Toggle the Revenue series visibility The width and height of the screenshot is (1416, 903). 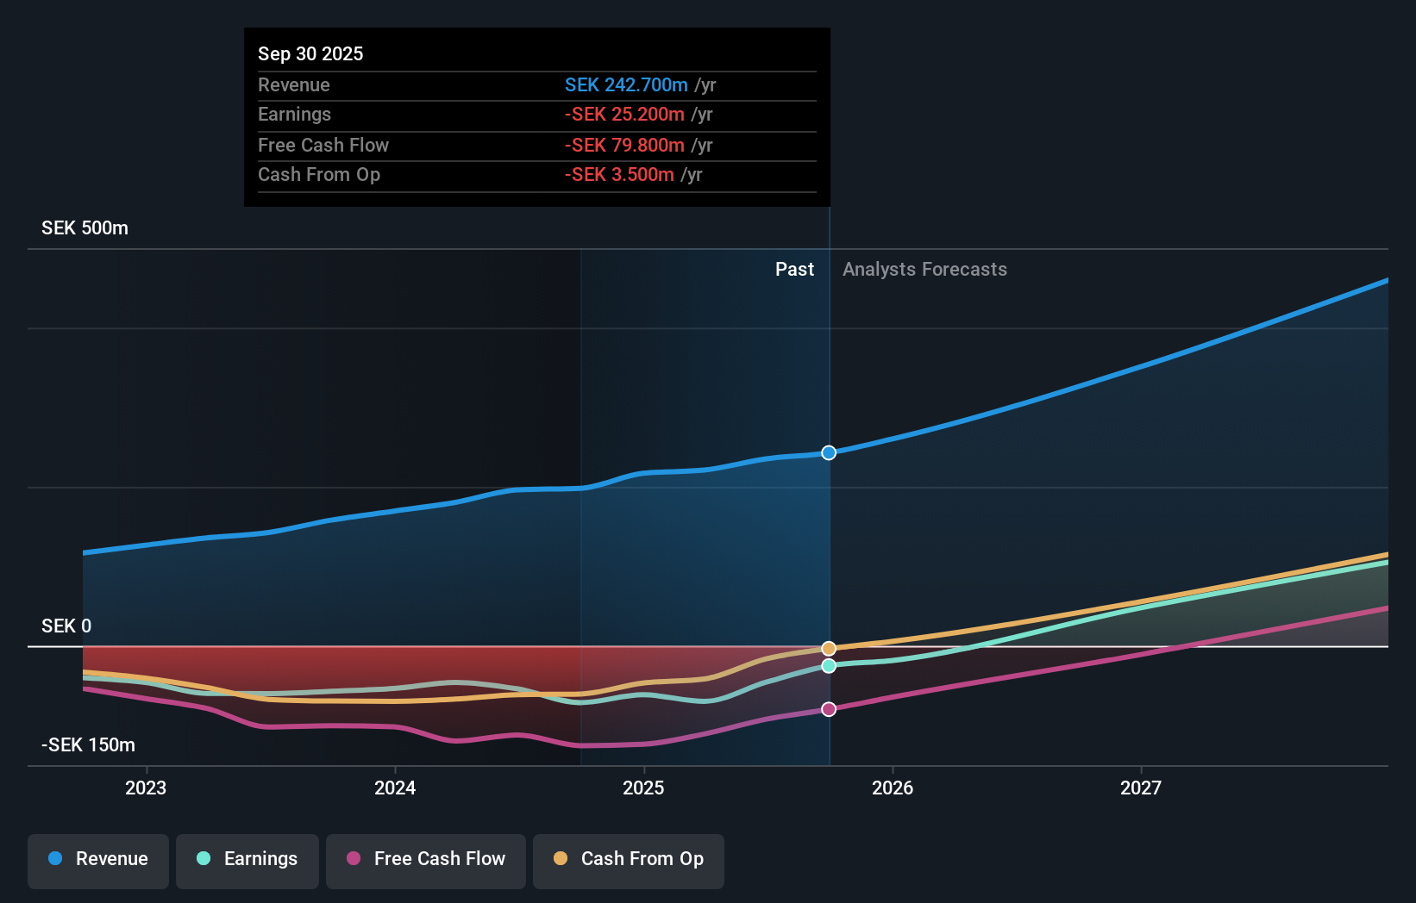click(97, 861)
